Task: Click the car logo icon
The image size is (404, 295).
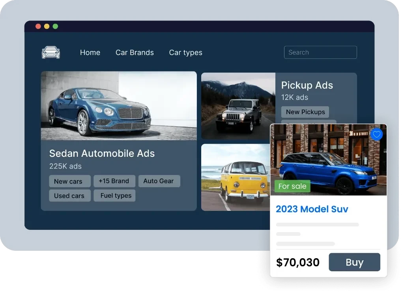Action: 51,53
